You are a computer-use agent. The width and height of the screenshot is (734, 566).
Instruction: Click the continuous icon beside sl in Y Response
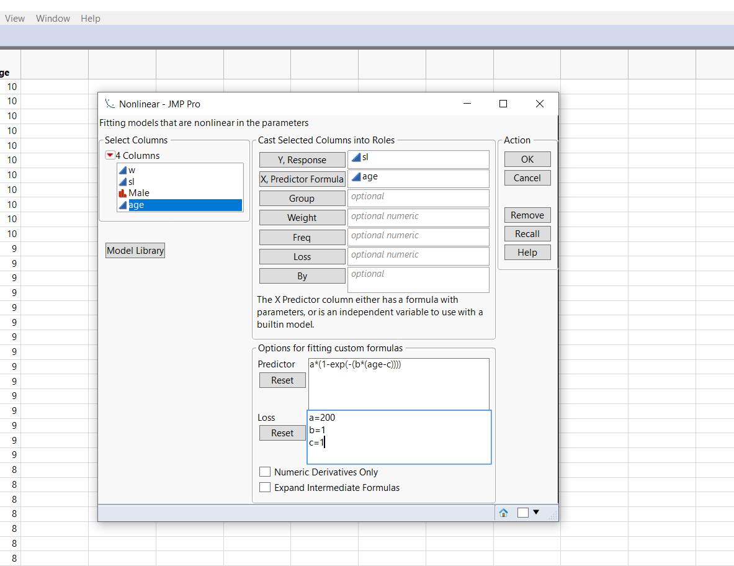pyautogui.click(x=357, y=157)
